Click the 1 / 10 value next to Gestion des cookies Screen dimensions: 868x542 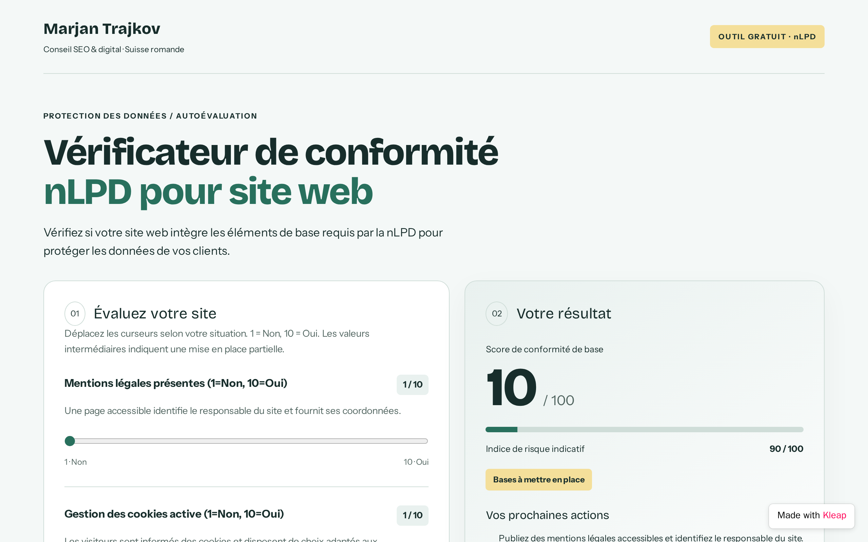tap(413, 516)
